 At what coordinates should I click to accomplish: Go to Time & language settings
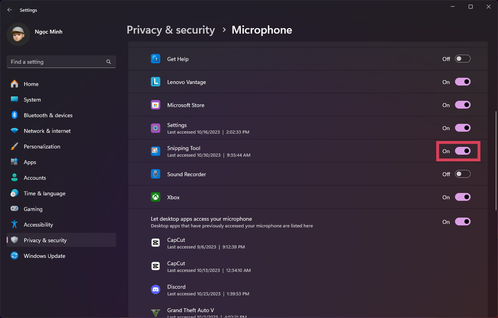(61, 193)
